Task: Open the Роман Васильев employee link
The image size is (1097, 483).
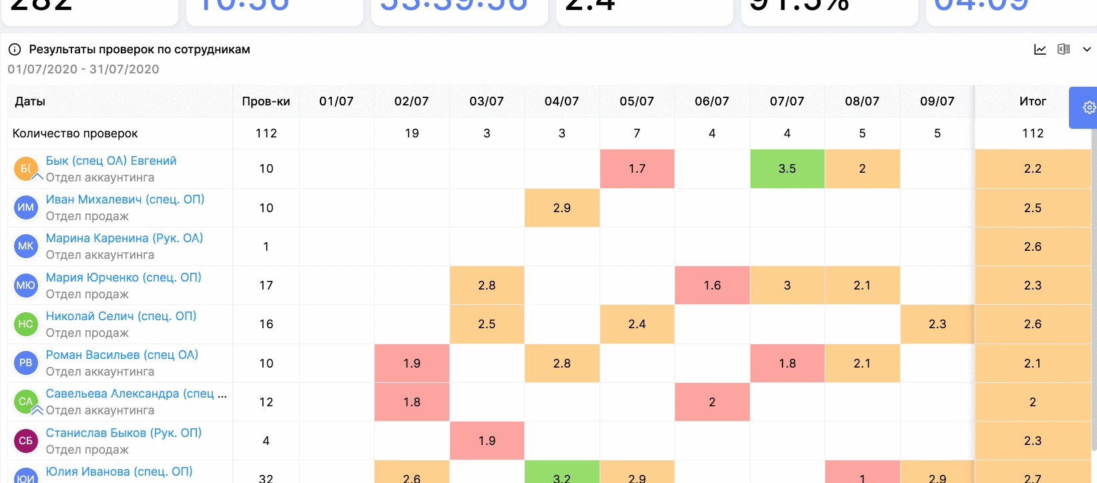Action: (x=122, y=355)
